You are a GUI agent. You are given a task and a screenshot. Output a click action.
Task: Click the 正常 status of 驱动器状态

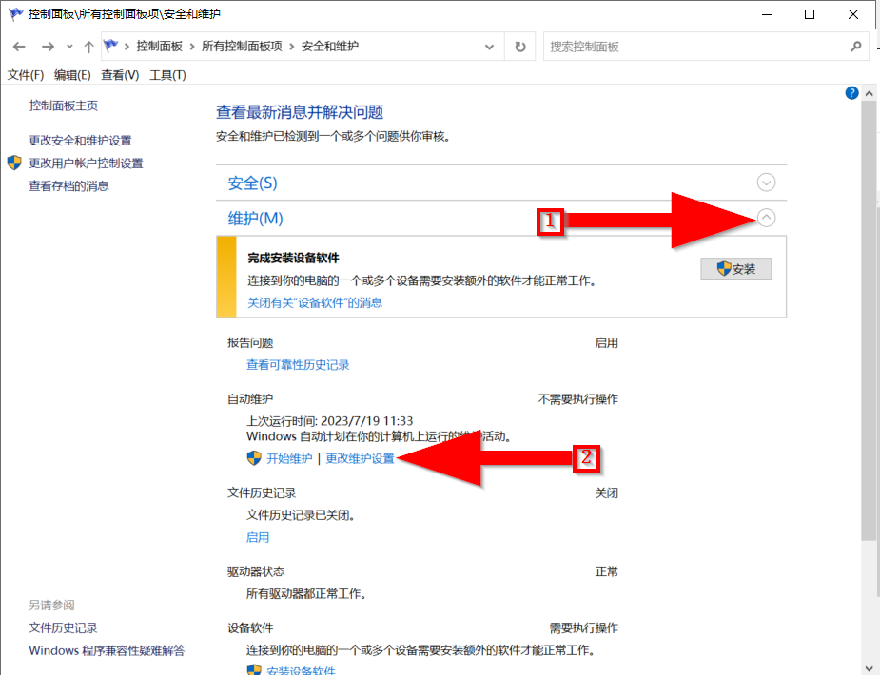pos(607,571)
